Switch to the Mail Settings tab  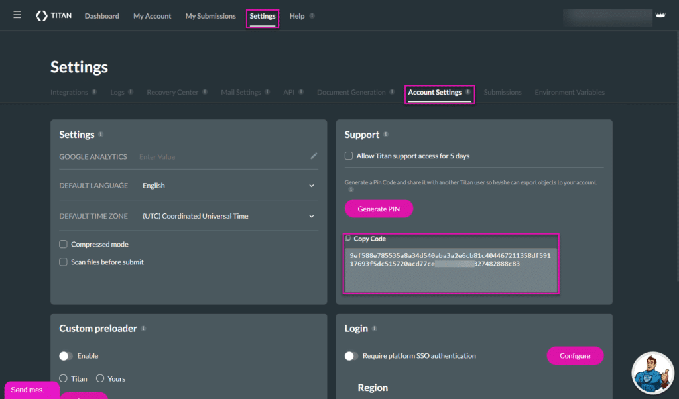(x=241, y=92)
